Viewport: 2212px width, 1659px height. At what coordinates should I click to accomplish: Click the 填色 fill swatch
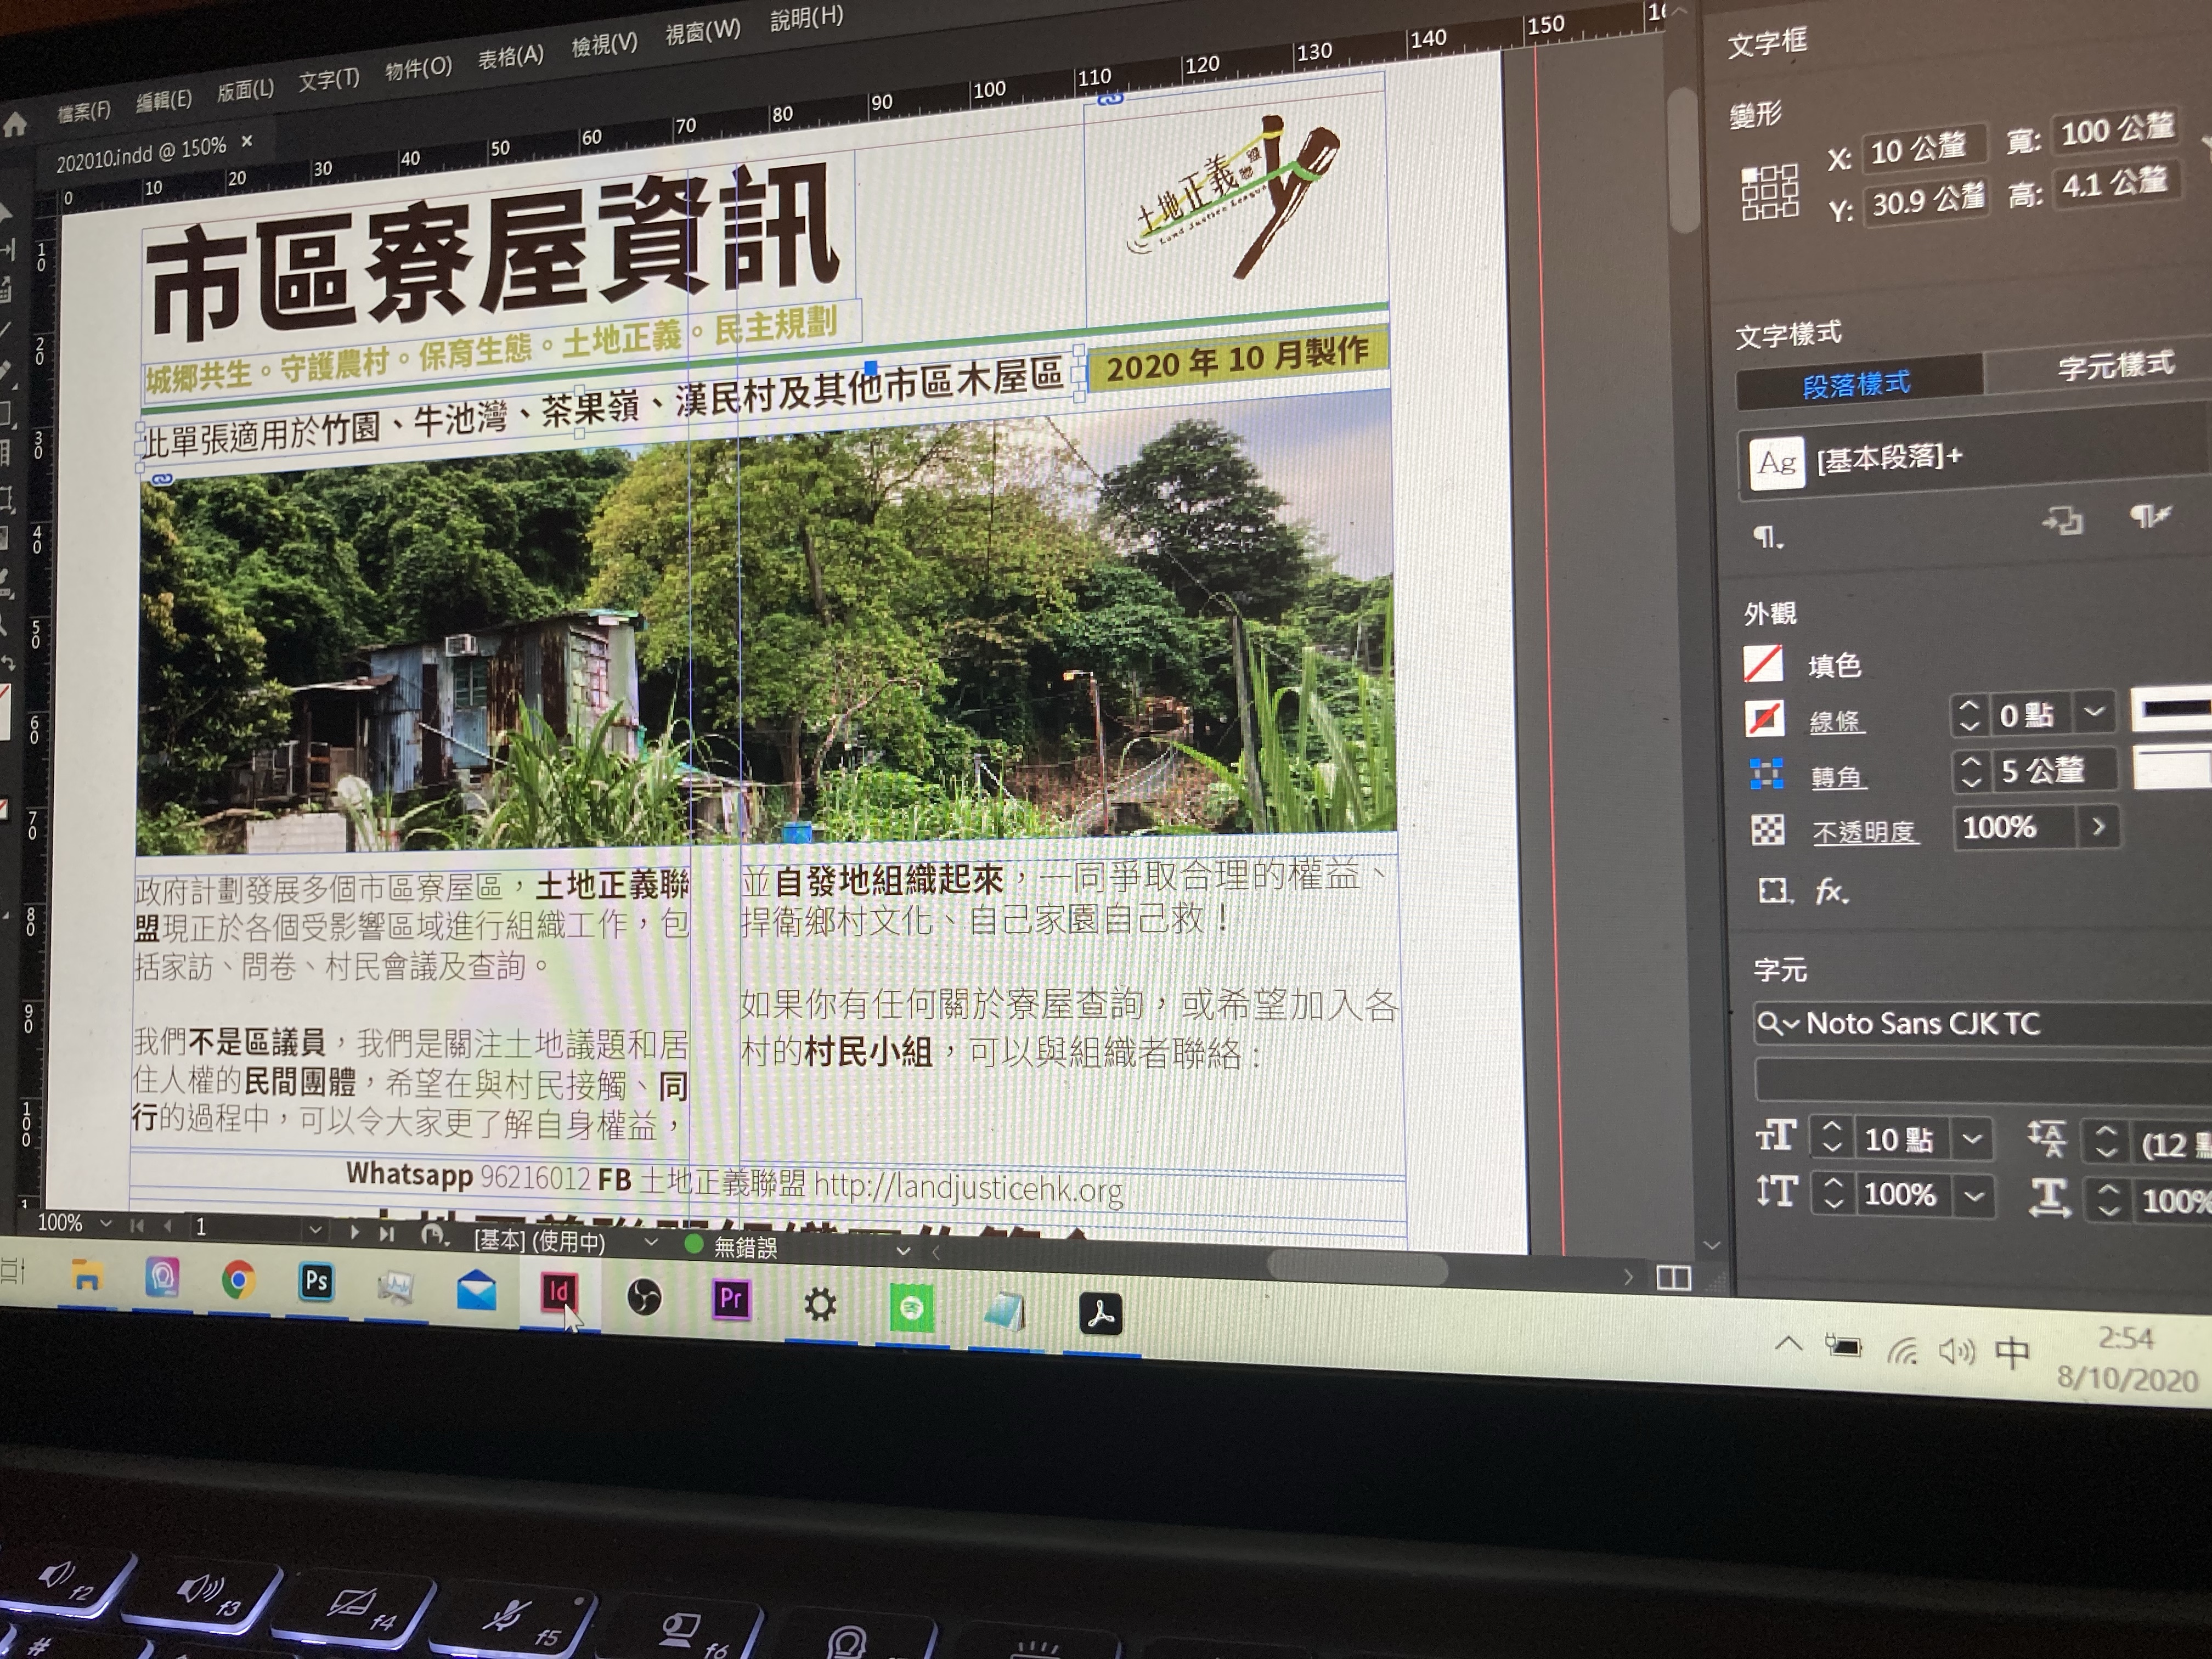[x=1763, y=664]
